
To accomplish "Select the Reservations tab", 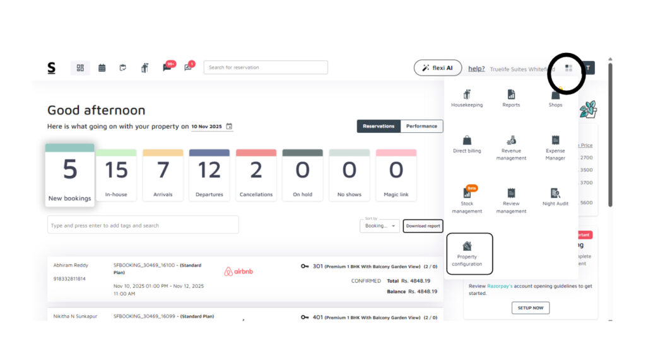I will (379, 126).
